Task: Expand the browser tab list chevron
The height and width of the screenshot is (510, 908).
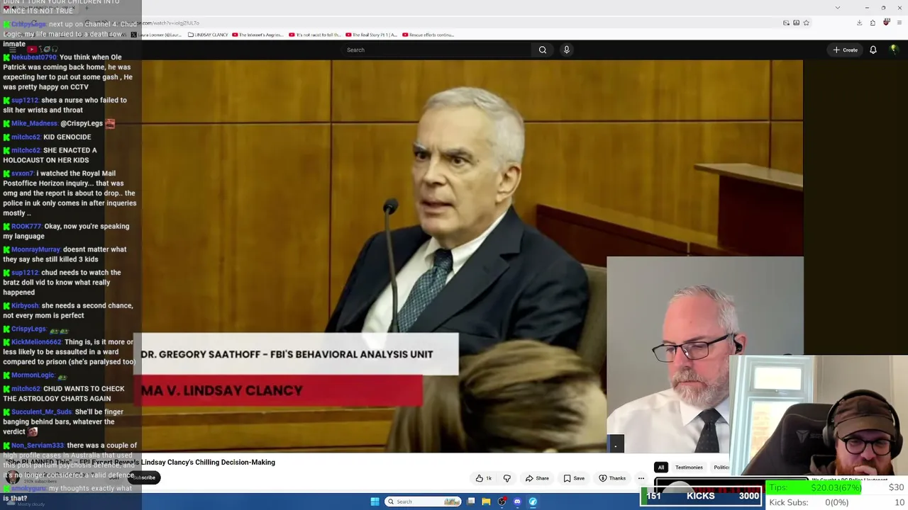Action: point(838,8)
